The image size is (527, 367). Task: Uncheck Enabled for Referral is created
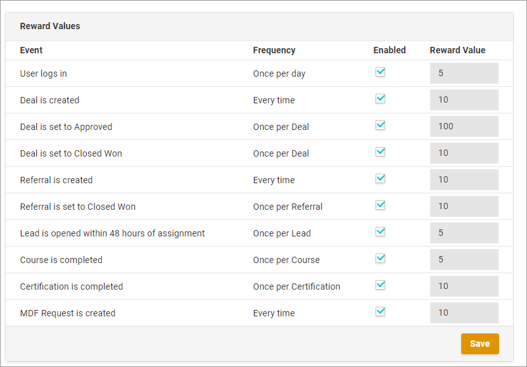click(x=380, y=178)
